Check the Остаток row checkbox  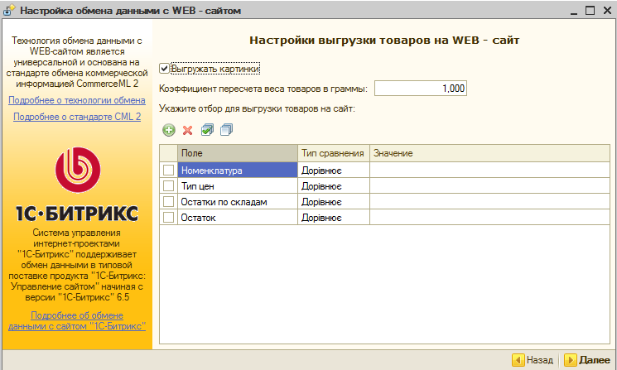[168, 217]
